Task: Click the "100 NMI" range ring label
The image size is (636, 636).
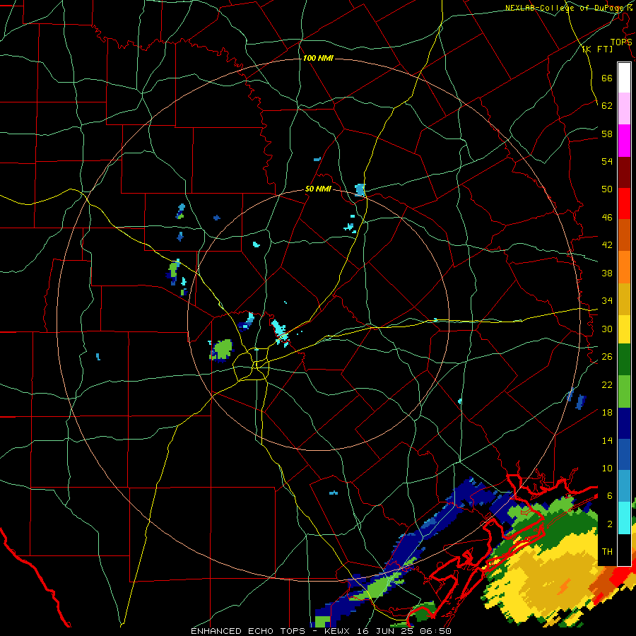Action: (x=318, y=59)
